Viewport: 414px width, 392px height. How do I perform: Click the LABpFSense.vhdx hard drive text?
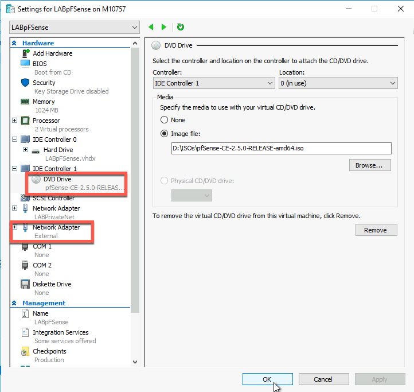pos(70,158)
